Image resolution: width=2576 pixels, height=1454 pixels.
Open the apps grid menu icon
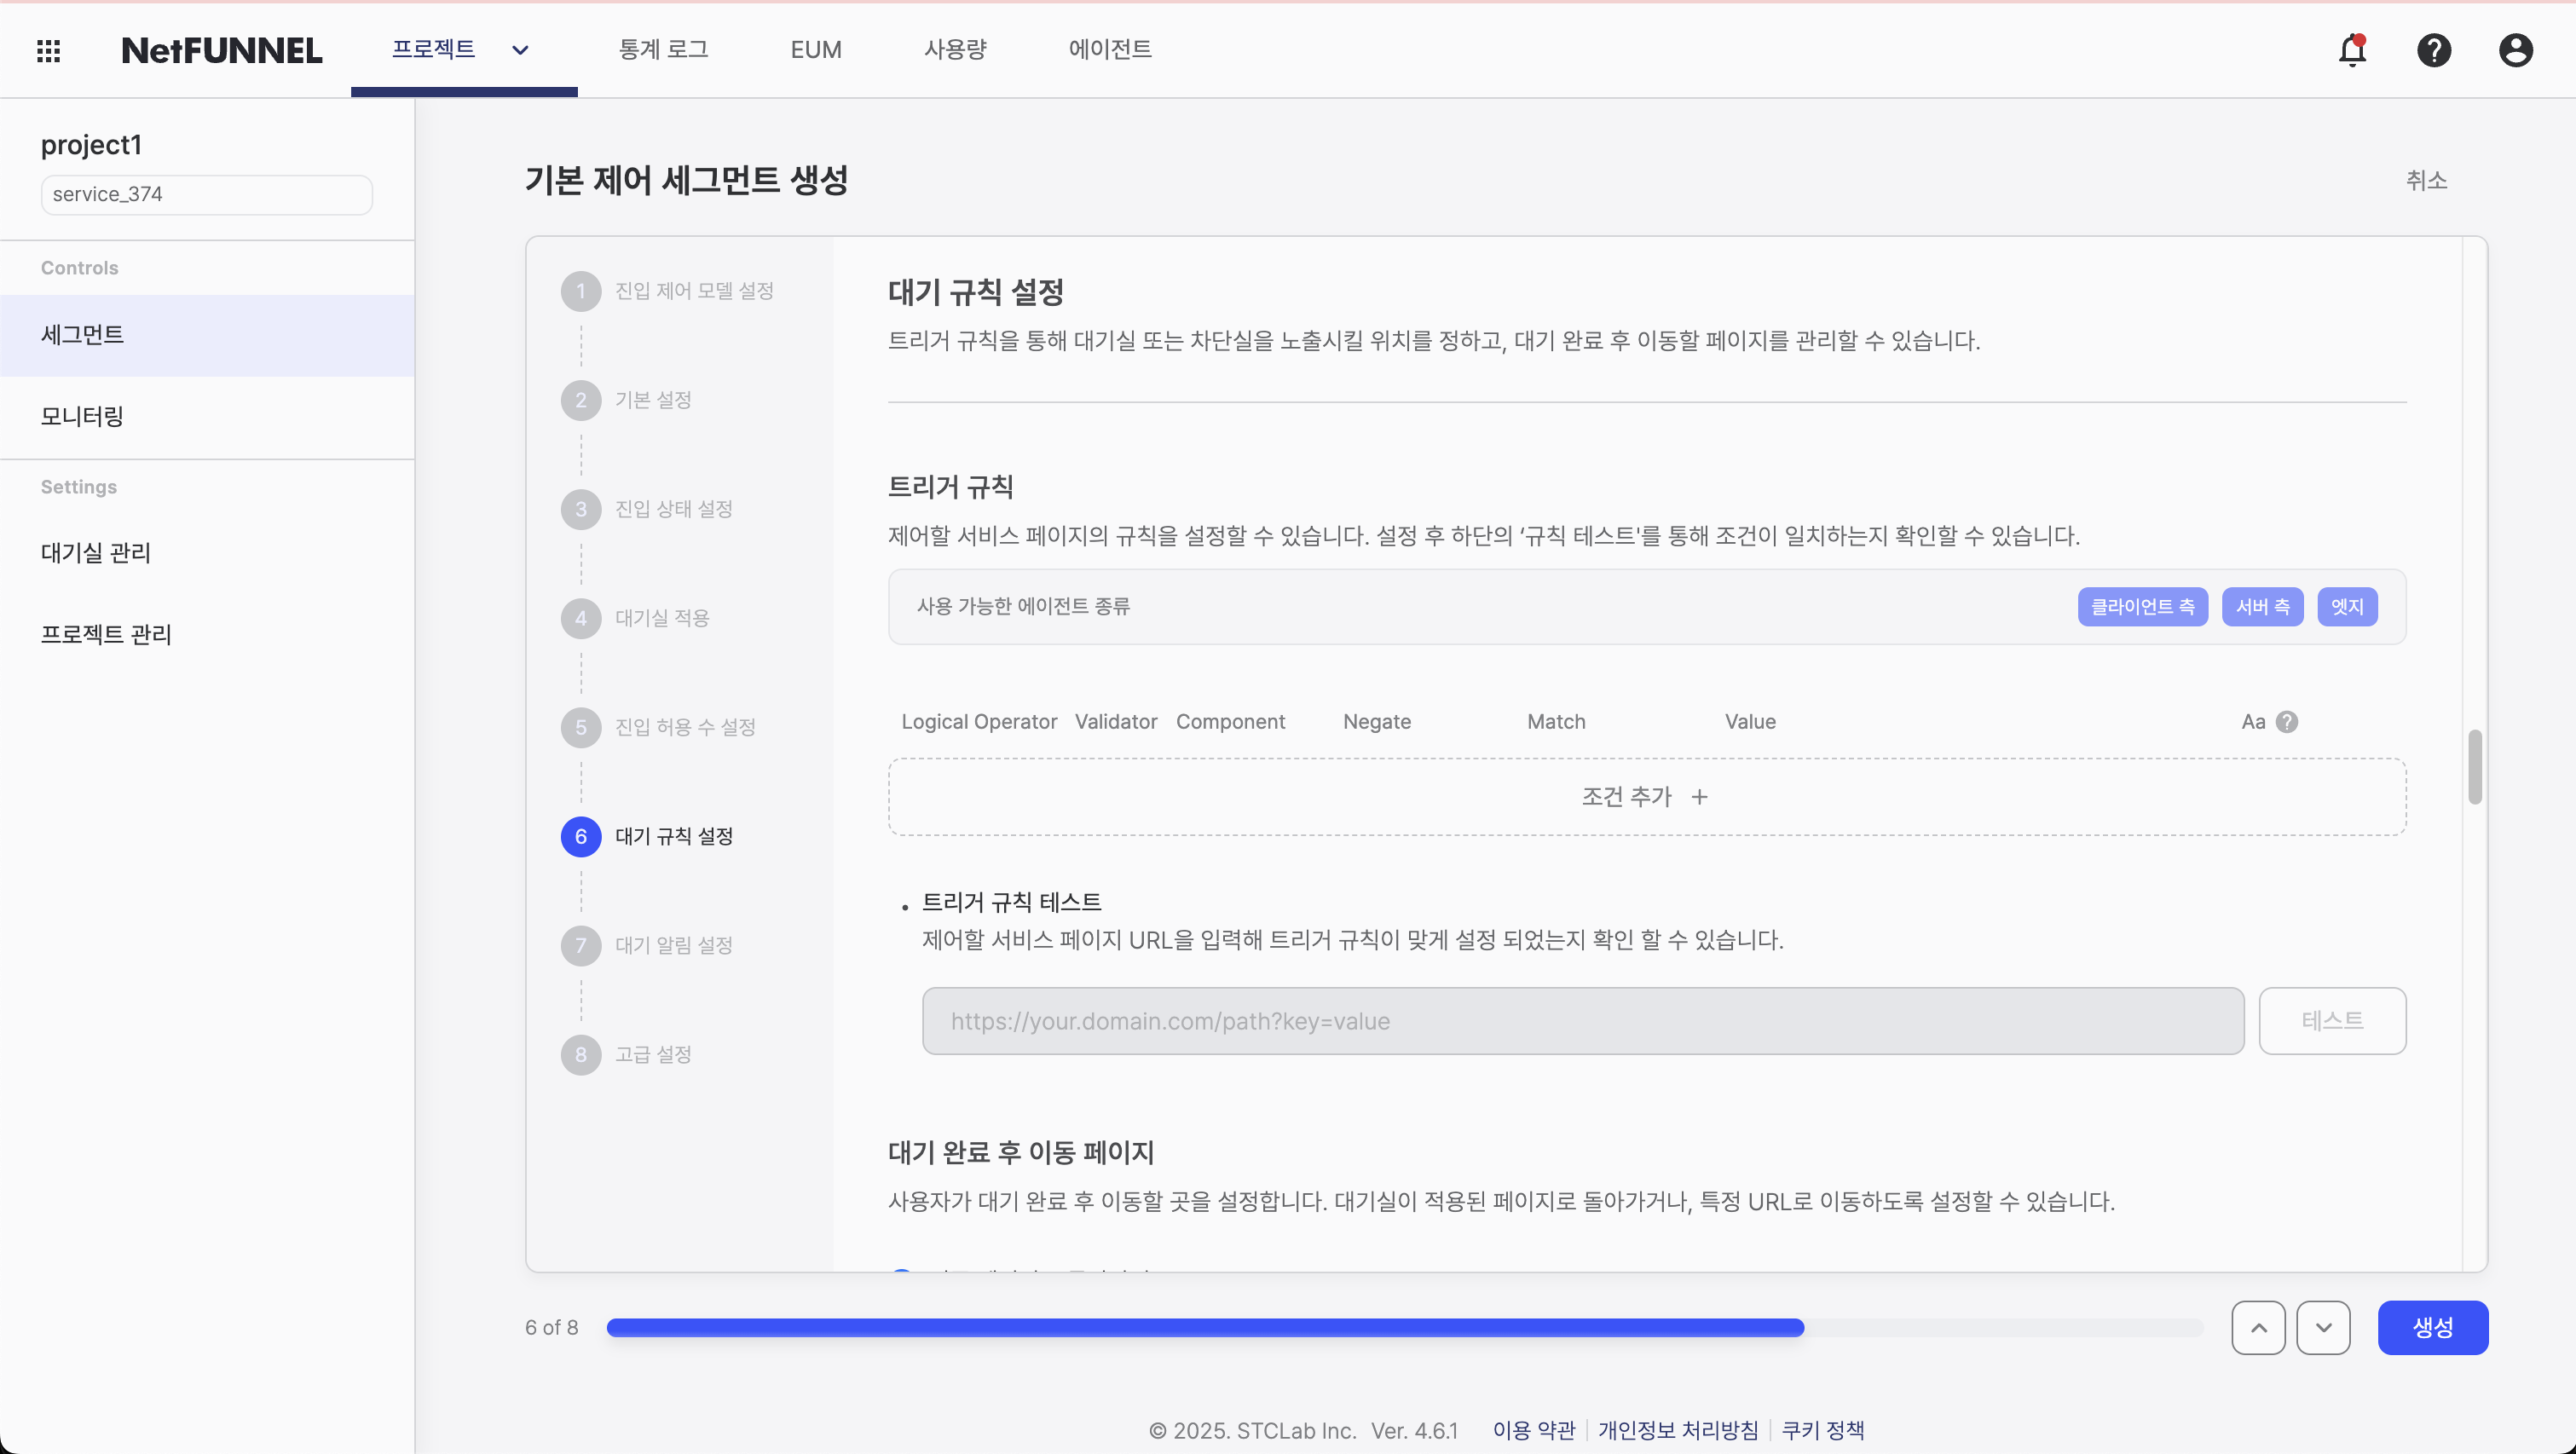pyautogui.click(x=48, y=50)
